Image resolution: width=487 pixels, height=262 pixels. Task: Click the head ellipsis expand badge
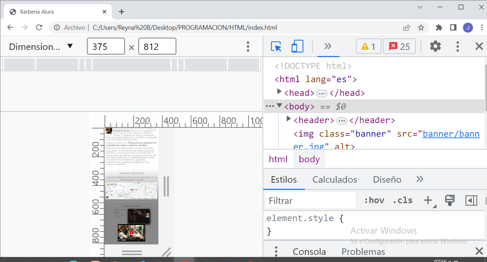point(322,94)
